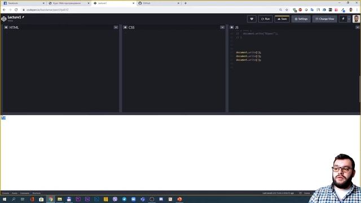Image resolution: width=361 pixels, height=203 pixels.
Task: Click the heart Love button
Action: click(252, 19)
